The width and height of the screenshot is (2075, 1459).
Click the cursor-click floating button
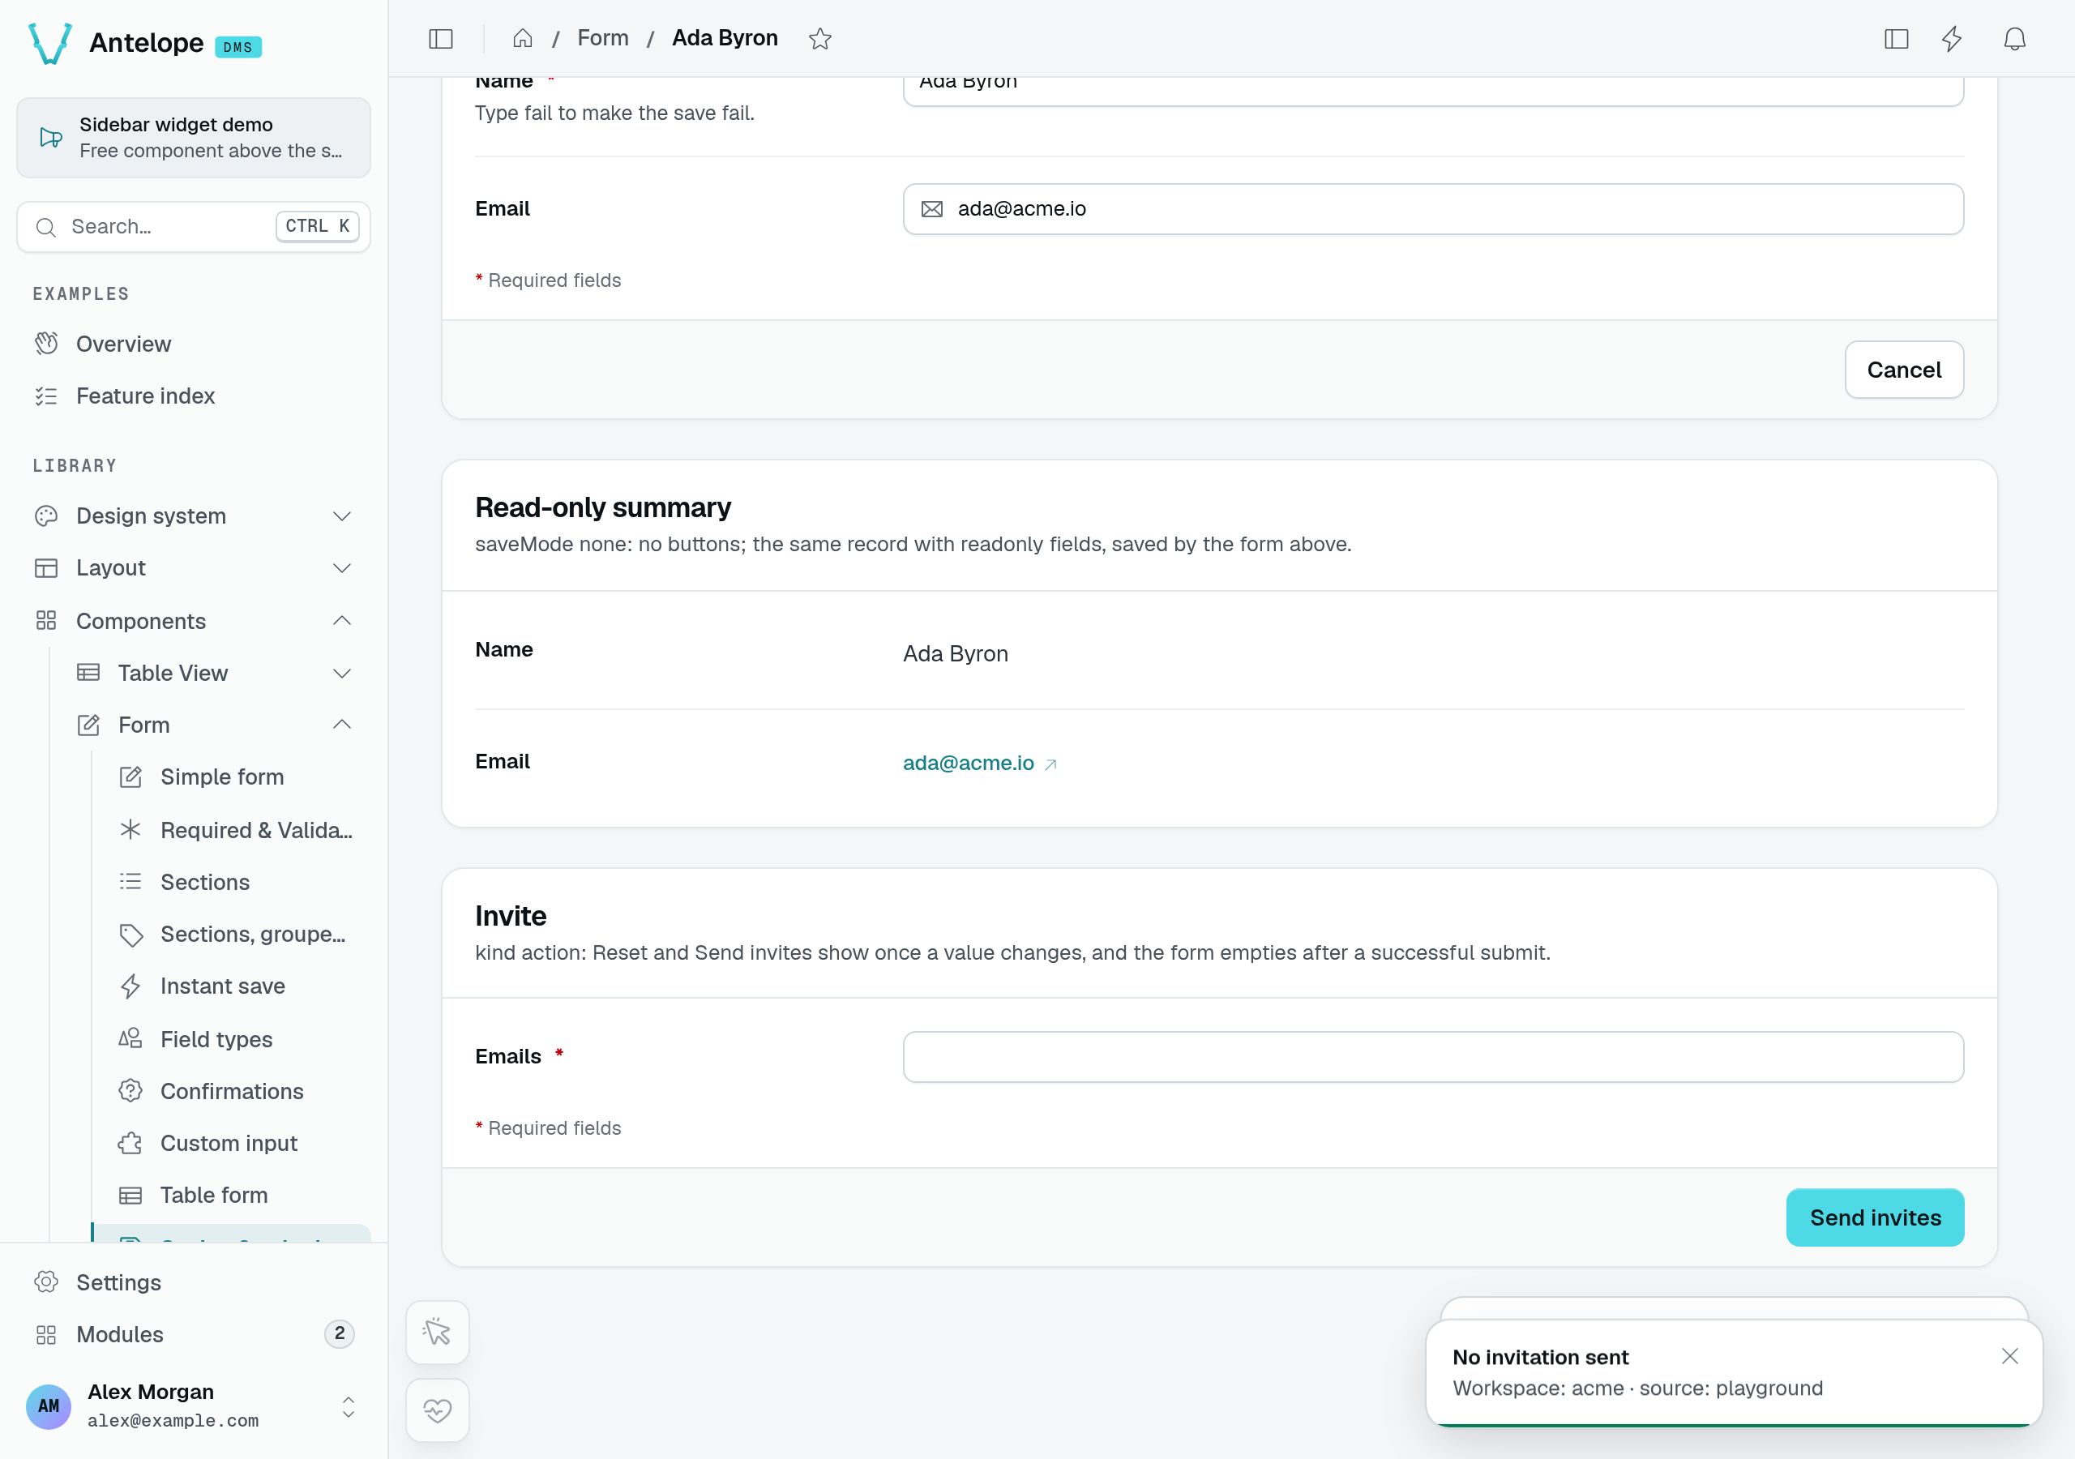pos(438,1332)
